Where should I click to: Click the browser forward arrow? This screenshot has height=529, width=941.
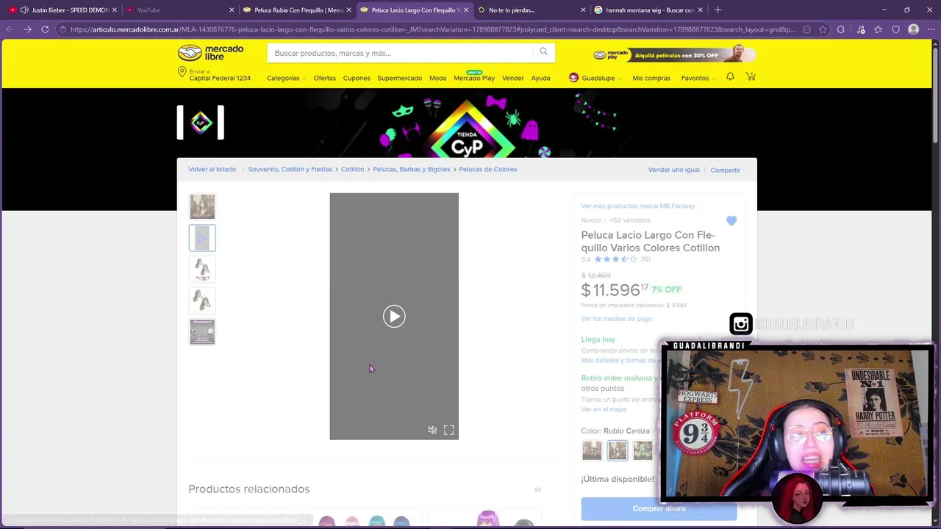[x=27, y=29]
